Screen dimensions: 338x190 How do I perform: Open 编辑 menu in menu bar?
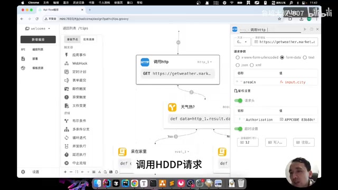[56, 3]
